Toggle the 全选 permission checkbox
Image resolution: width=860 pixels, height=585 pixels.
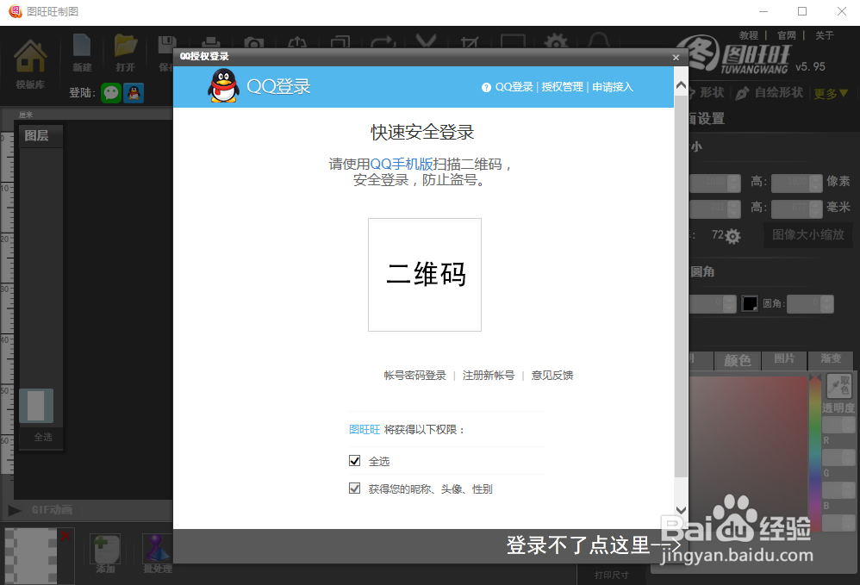click(354, 461)
